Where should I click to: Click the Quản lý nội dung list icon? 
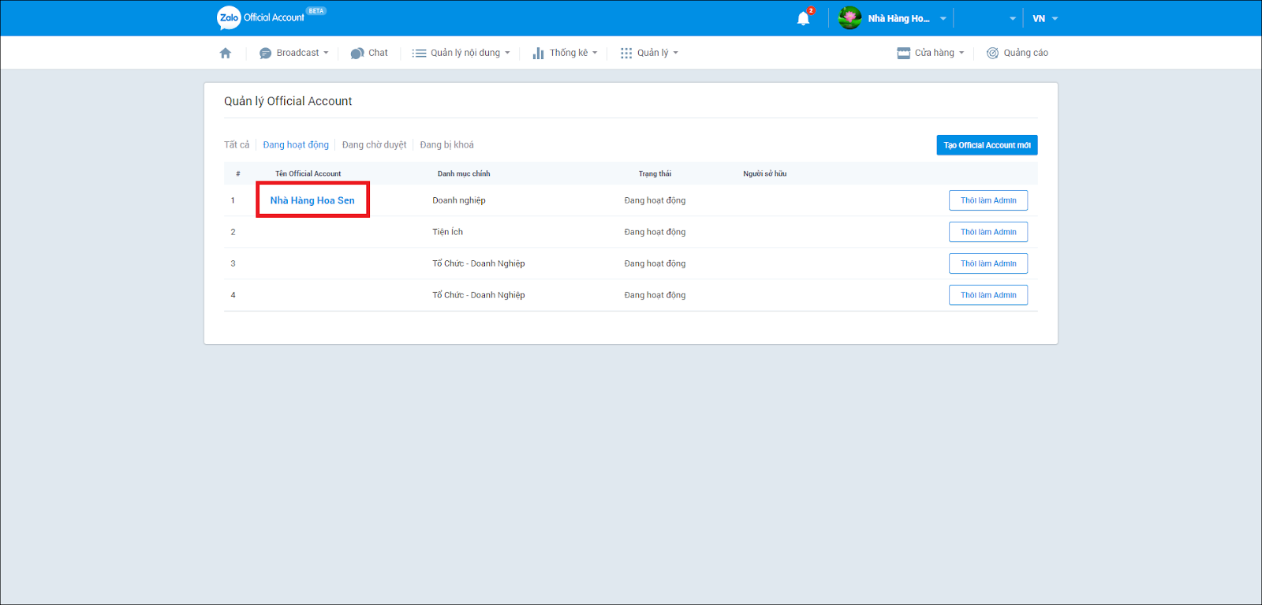point(419,53)
